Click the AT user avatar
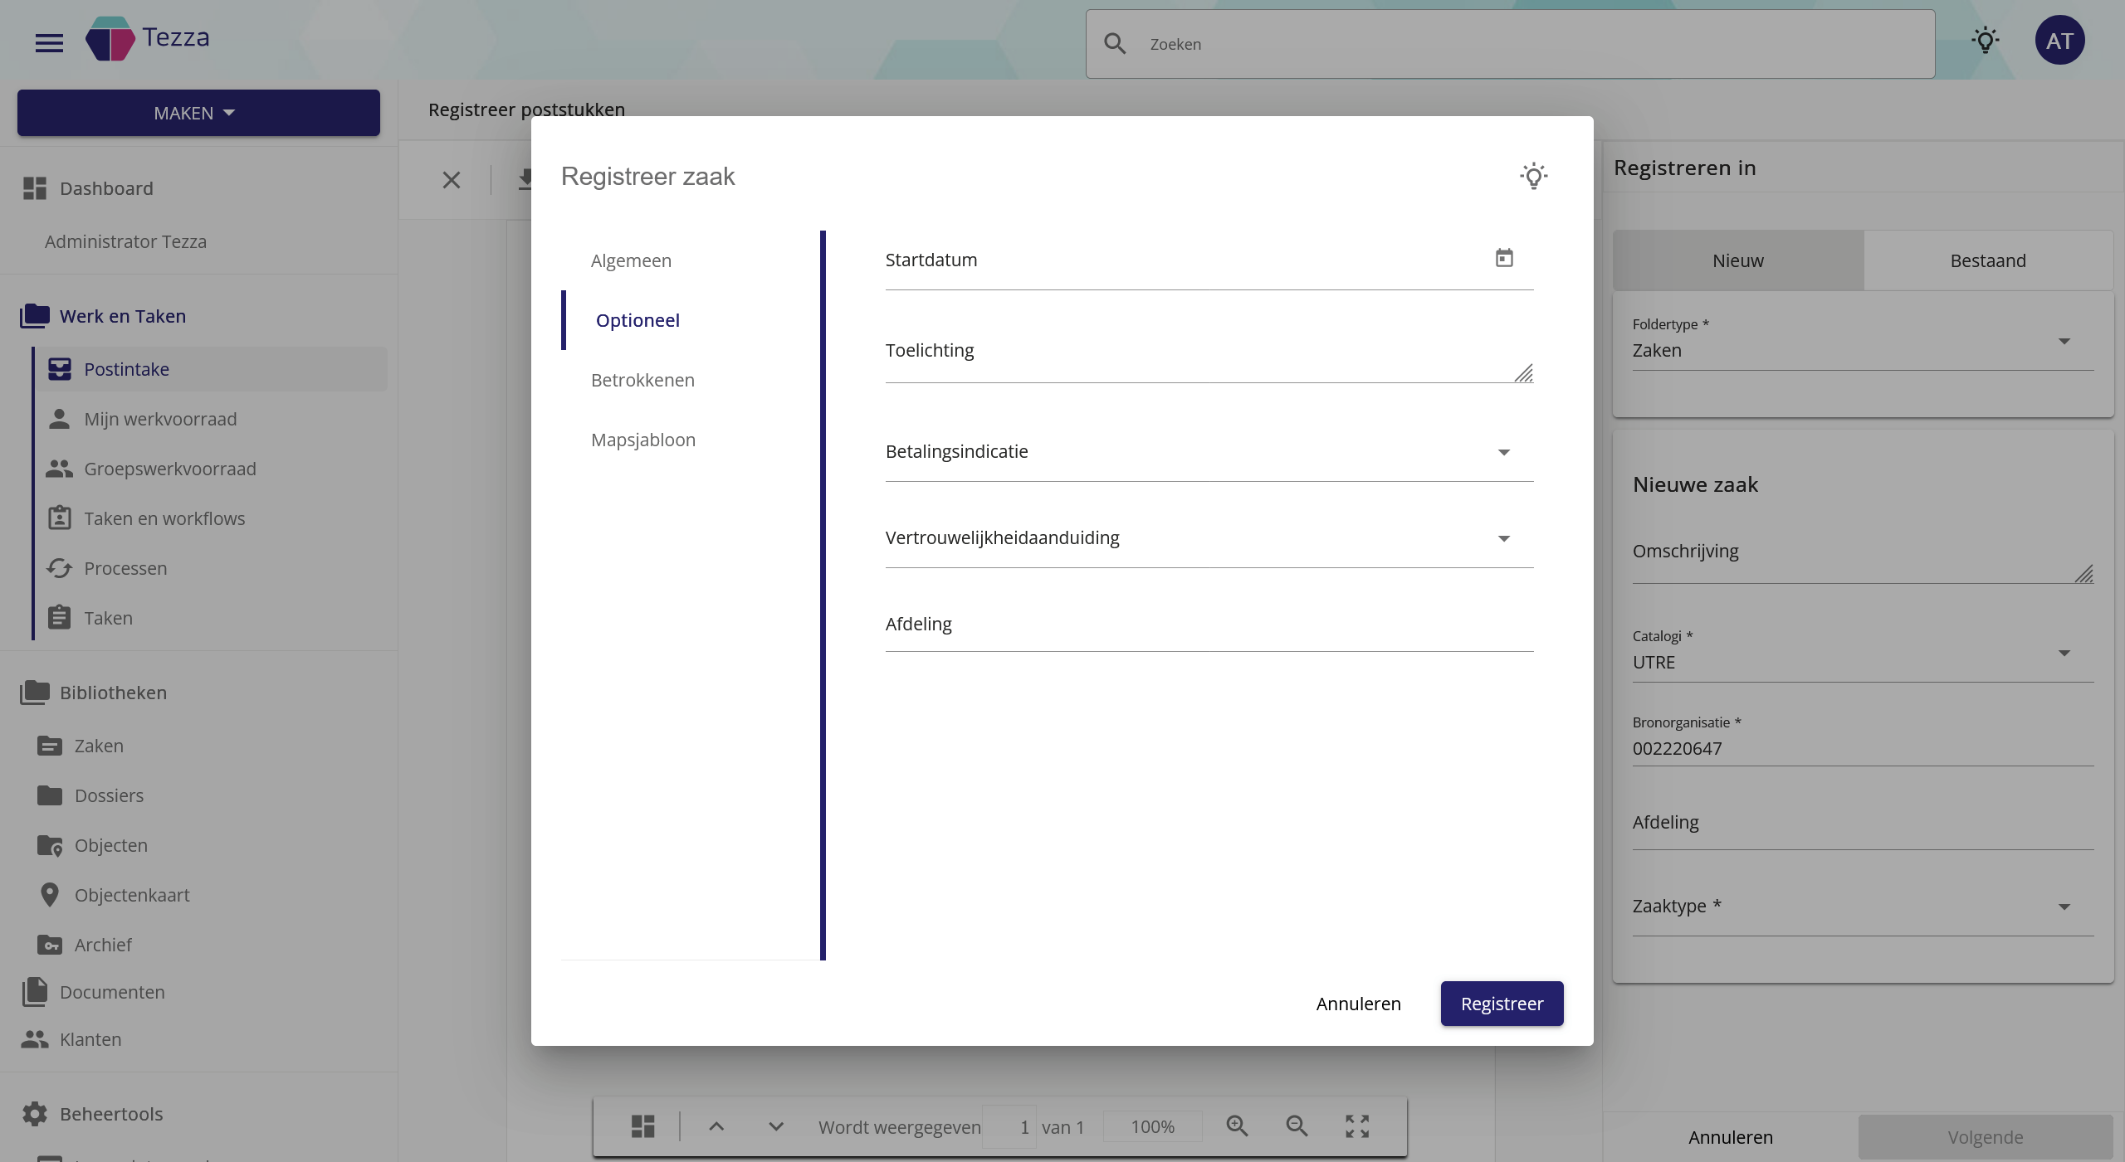The height and width of the screenshot is (1162, 2125). [2059, 41]
